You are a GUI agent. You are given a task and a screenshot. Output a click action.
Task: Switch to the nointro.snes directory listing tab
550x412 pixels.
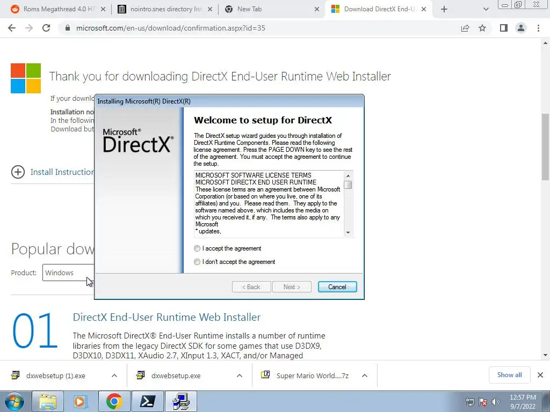[x=165, y=9]
